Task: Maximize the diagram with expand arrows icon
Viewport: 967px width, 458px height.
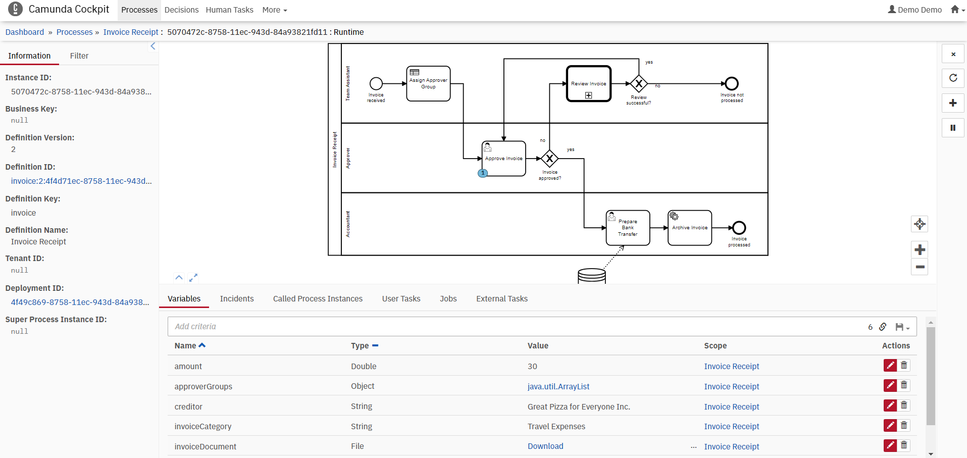Action: click(x=193, y=278)
